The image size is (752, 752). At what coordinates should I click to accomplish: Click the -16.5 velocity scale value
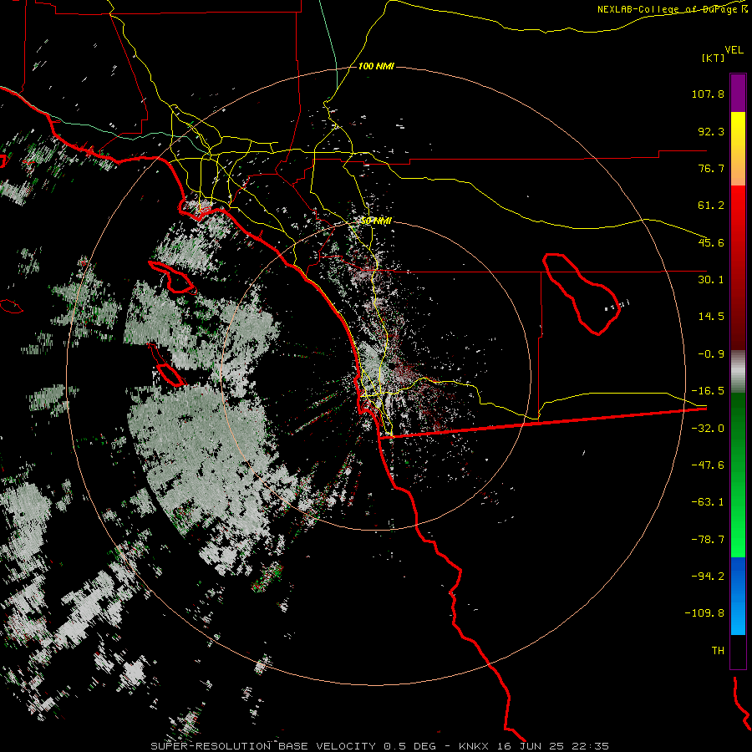pos(708,391)
